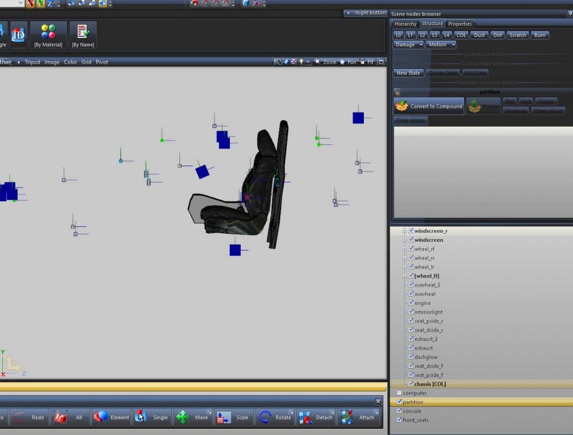Screen dimensions: 573x435
Task: Click the Attach tool
Action: pyautogui.click(x=358, y=417)
